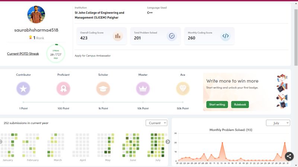Image resolution: width=298 pixels, height=167 pixels.
Task: Click the Total Problem Solved checkmark icon
Action: 171,36
